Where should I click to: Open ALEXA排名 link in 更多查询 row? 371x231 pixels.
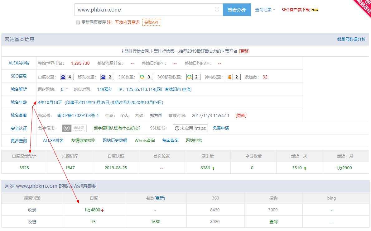point(53,140)
